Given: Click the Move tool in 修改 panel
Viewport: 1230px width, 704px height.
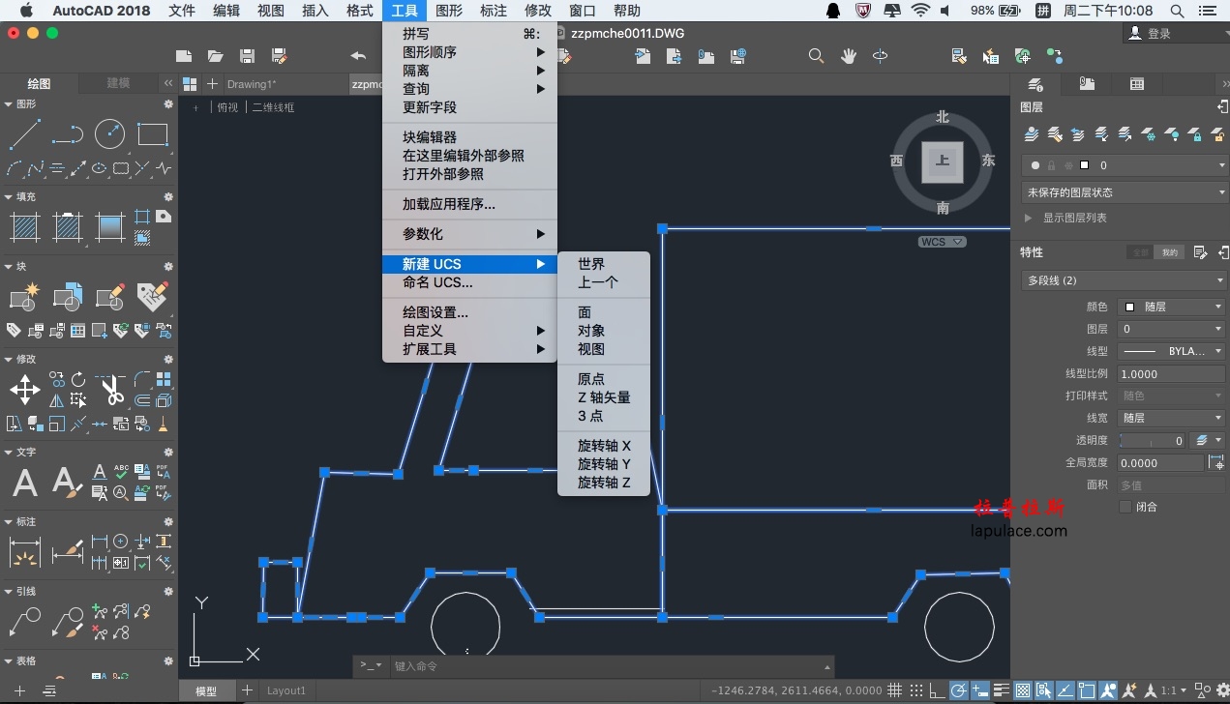Looking at the screenshot, I should 24,390.
